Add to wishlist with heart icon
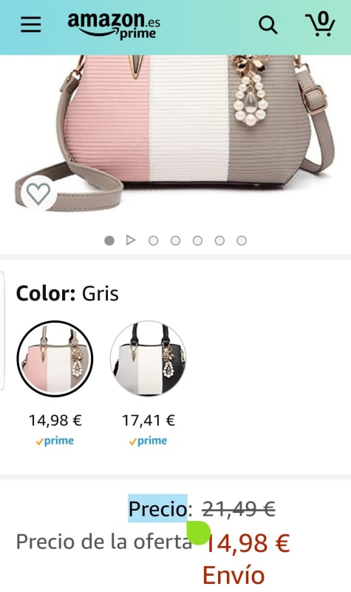This screenshot has height=592, width=351. pyautogui.click(x=38, y=193)
